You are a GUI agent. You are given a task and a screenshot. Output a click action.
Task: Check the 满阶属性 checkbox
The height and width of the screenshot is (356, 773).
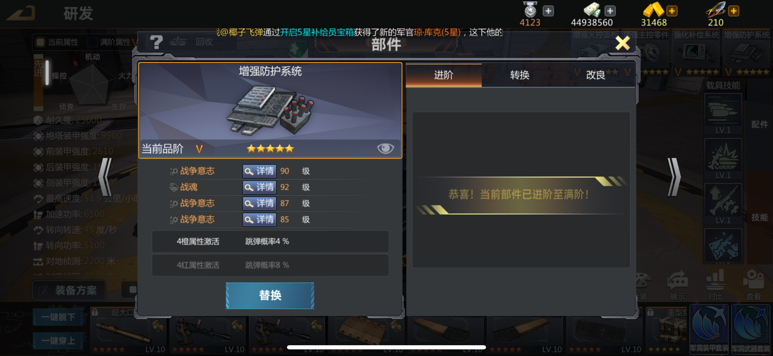click(92, 42)
